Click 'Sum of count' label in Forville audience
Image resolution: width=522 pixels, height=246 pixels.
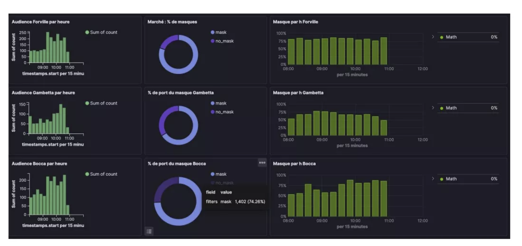(x=103, y=32)
